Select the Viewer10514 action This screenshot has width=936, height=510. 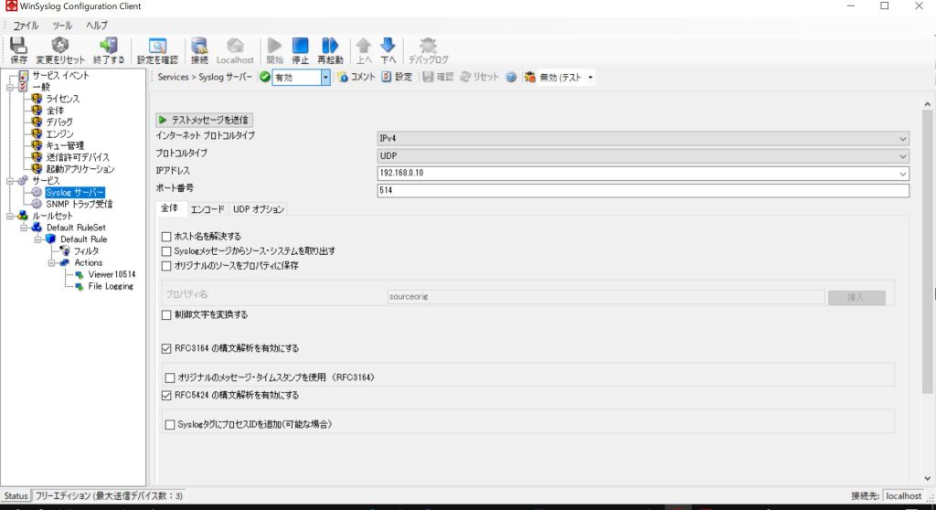click(112, 274)
